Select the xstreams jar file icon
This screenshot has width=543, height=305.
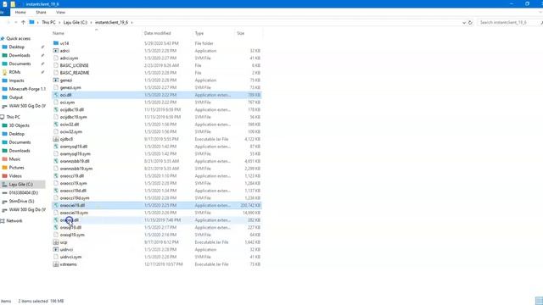(56, 264)
